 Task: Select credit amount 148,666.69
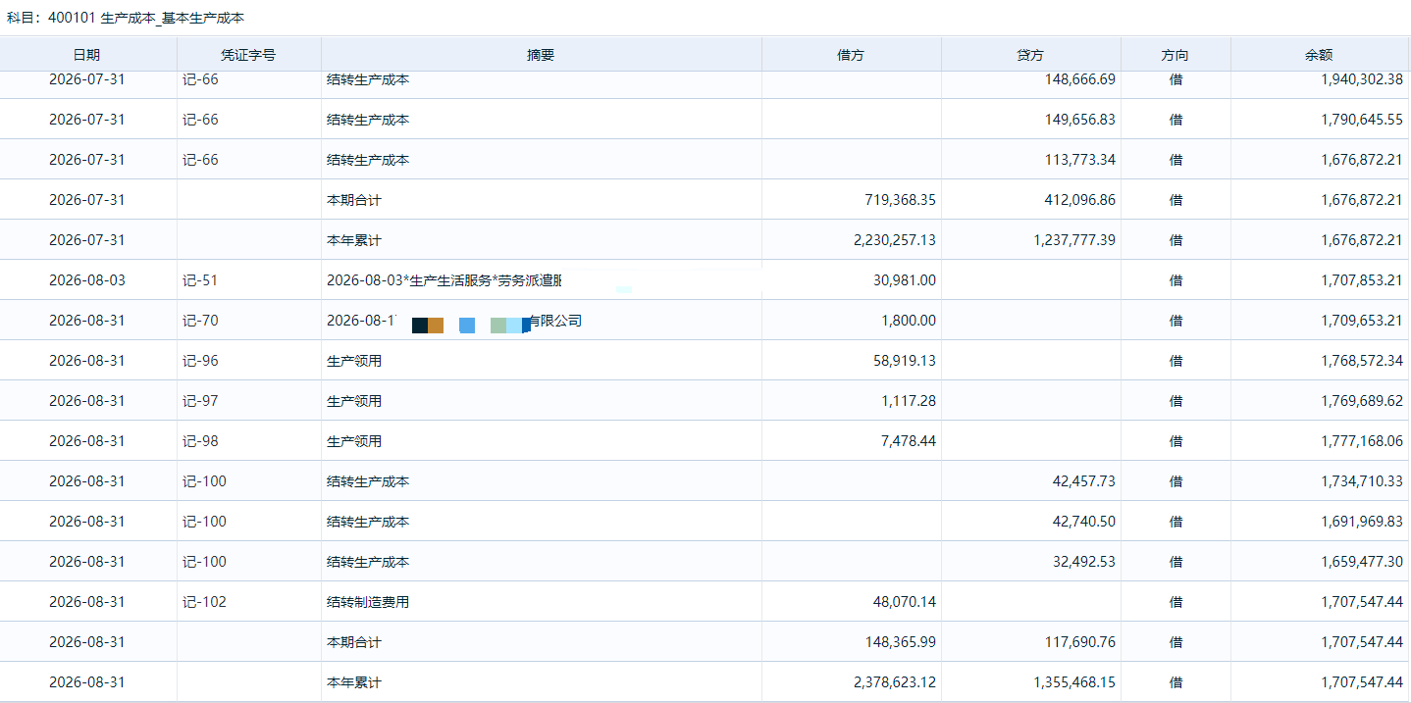pos(1079,79)
